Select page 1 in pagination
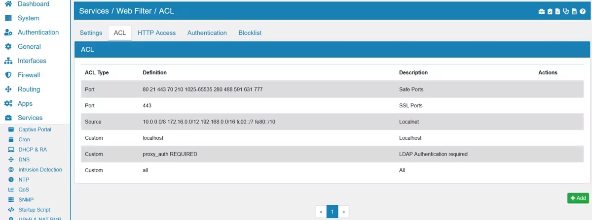Screen dimensions: 592x220 (332, 212)
